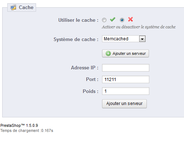Click the dropdown arrow of Système de cache
This screenshot has width=184, height=141.
(x=142, y=39)
